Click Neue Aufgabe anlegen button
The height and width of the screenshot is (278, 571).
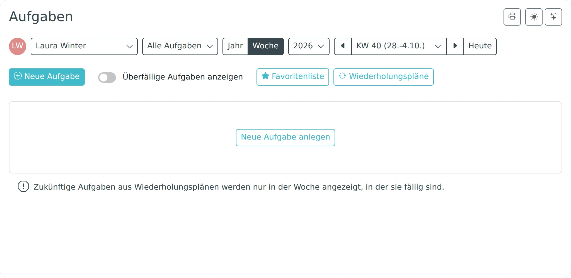285,138
